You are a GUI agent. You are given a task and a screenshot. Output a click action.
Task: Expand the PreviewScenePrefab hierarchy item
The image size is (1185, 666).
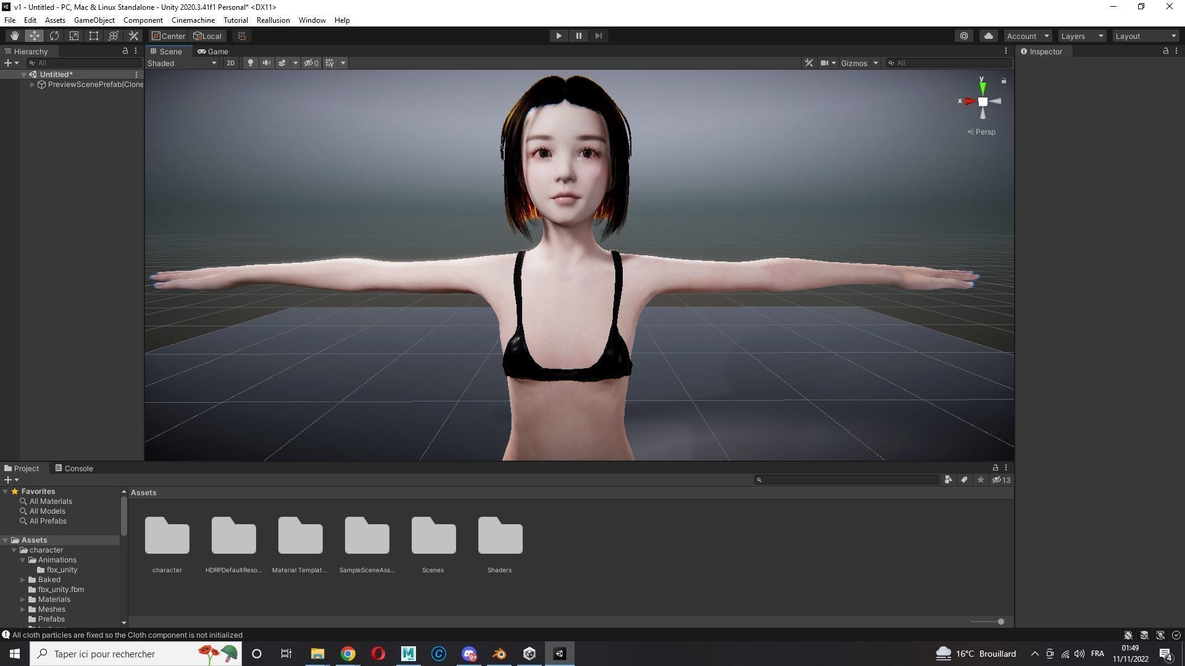(32, 84)
